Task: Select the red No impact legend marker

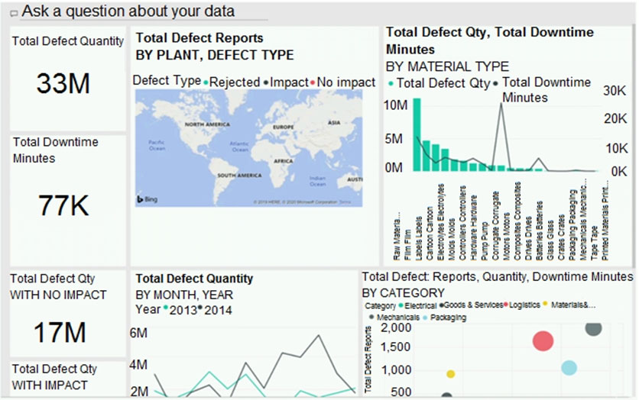Action: tap(313, 82)
